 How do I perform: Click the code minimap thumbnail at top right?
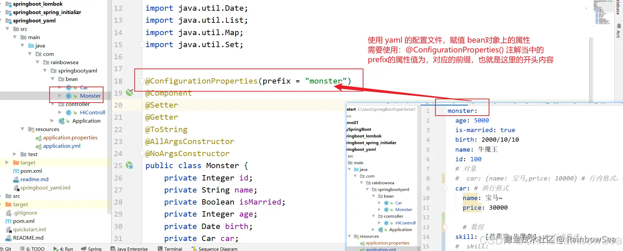click(x=603, y=12)
